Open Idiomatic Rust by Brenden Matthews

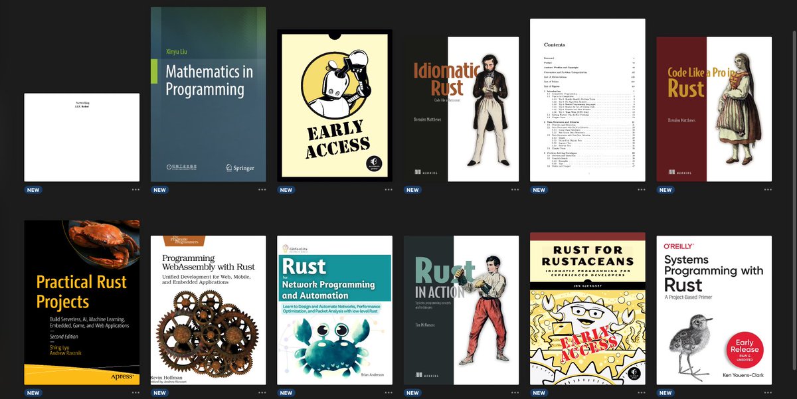(461, 109)
